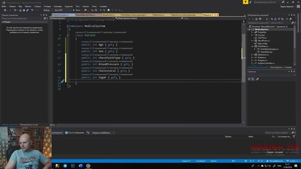Click the search magnifier in toolbox search box

click(x=45, y=18)
